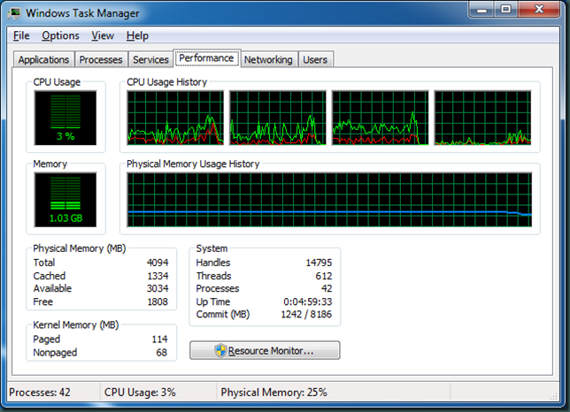Click the fourth CPU usage history graph
The image size is (570, 412).
click(x=482, y=118)
